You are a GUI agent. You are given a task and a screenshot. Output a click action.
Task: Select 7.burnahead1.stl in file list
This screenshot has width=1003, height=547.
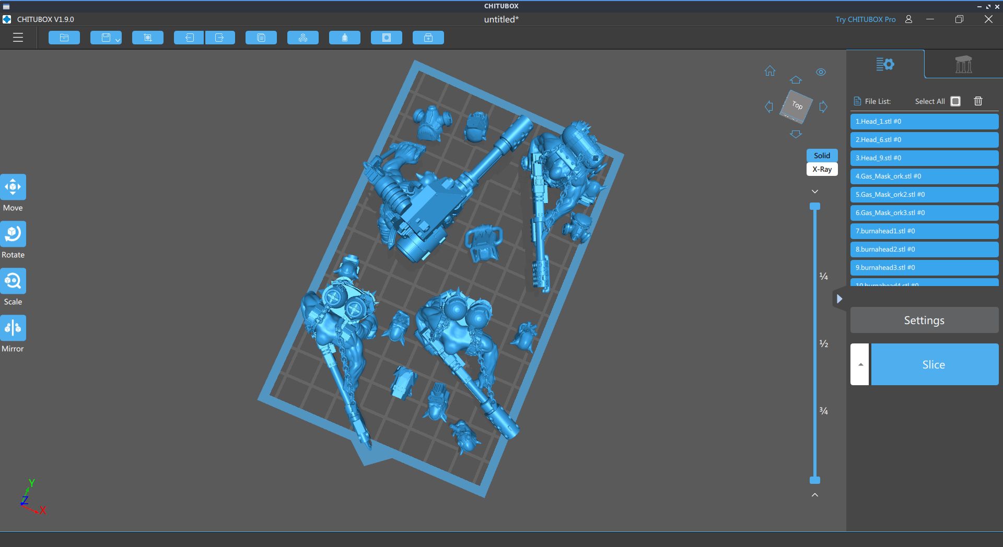pos(925,231)
